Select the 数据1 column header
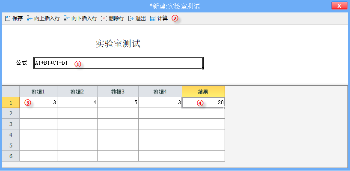Image resolution: width=350 pixels, height=171 pixels. coord(38,91)
